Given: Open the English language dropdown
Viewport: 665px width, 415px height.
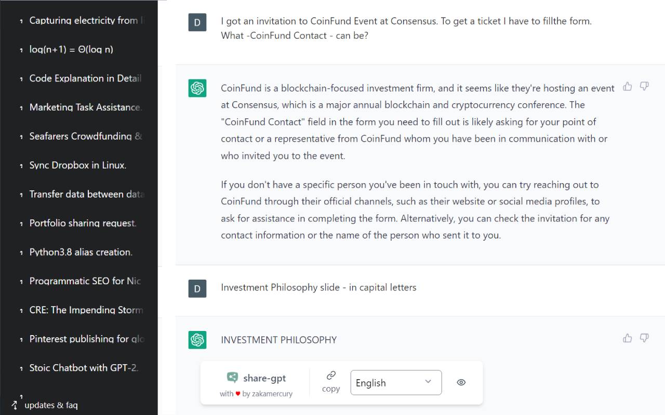Looking at the screenshot, I should click(x=396, y=382).
